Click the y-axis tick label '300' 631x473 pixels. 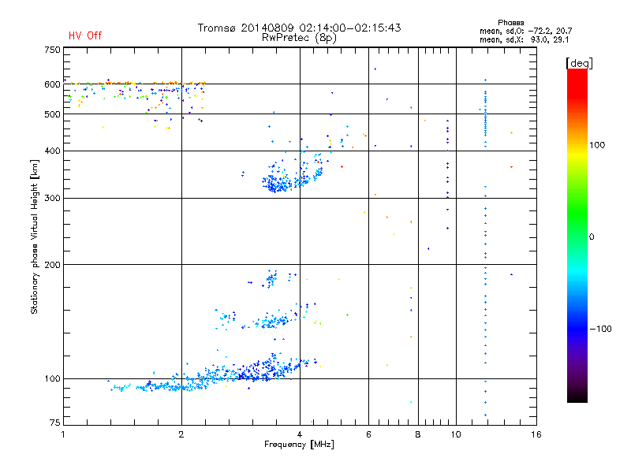52,198
